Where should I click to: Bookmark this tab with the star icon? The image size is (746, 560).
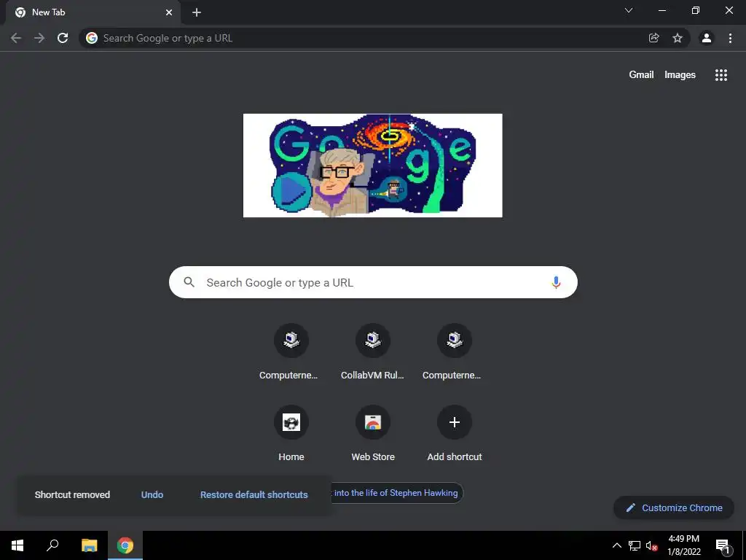[678, 38]
